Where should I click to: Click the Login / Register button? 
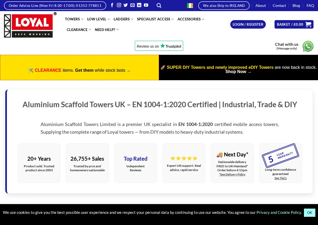click(248, 24)
